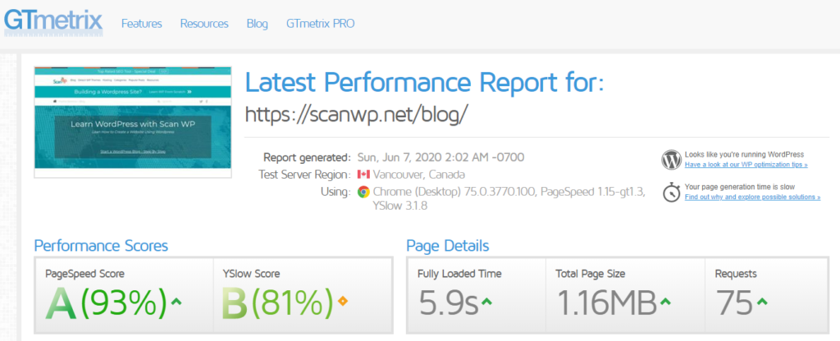Click the 'Requests' label
Image resolution: width=840 pixels, height=341 pixels.
point(736,274)
